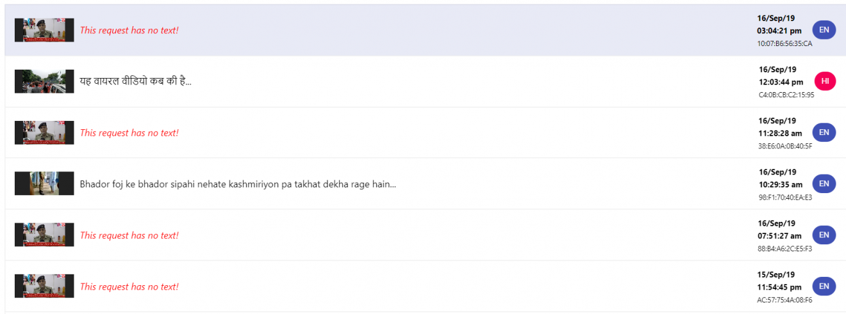Click the device ID 88:B4:A6:2C:E5:F3

[784, 248]
